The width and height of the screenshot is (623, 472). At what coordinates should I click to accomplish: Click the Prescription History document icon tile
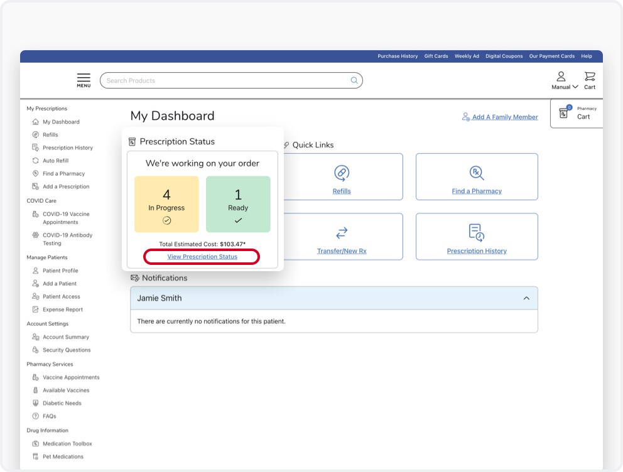click(477, 233)
